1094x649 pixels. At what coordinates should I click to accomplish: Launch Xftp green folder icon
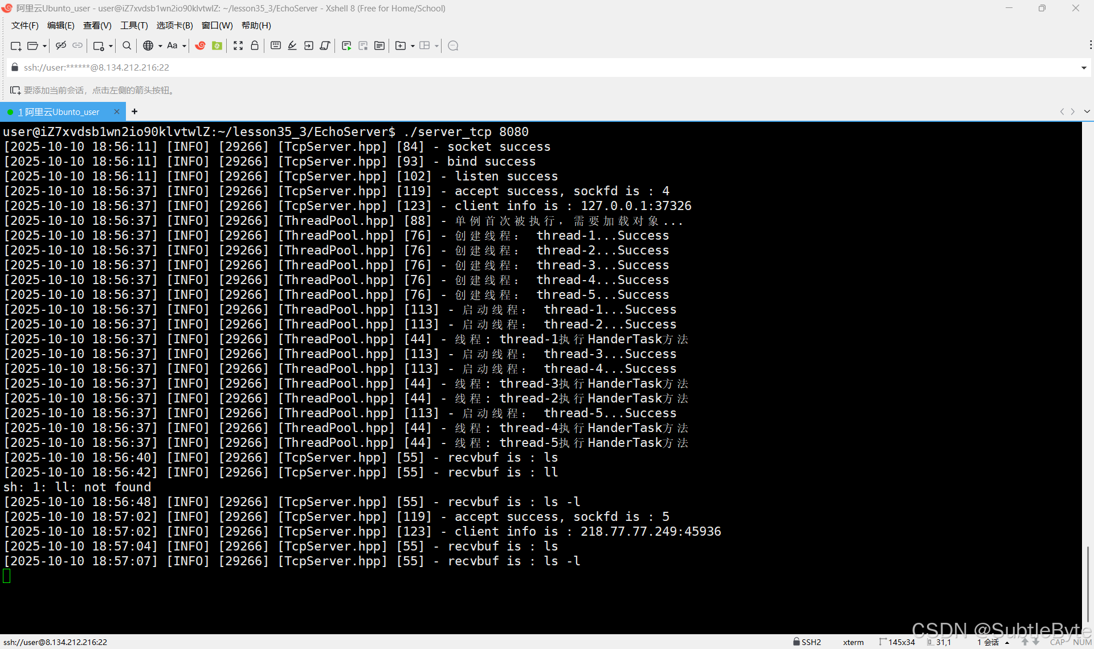point(217,46)
